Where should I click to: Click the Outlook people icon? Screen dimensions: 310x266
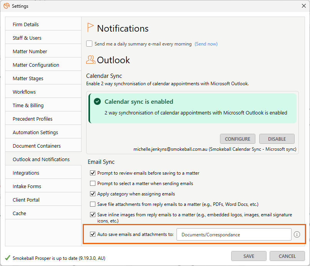click(x=90, y=60)
